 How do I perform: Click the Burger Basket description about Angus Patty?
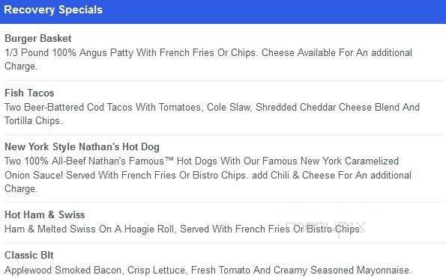pyautogui.click(x=208, y=59)
